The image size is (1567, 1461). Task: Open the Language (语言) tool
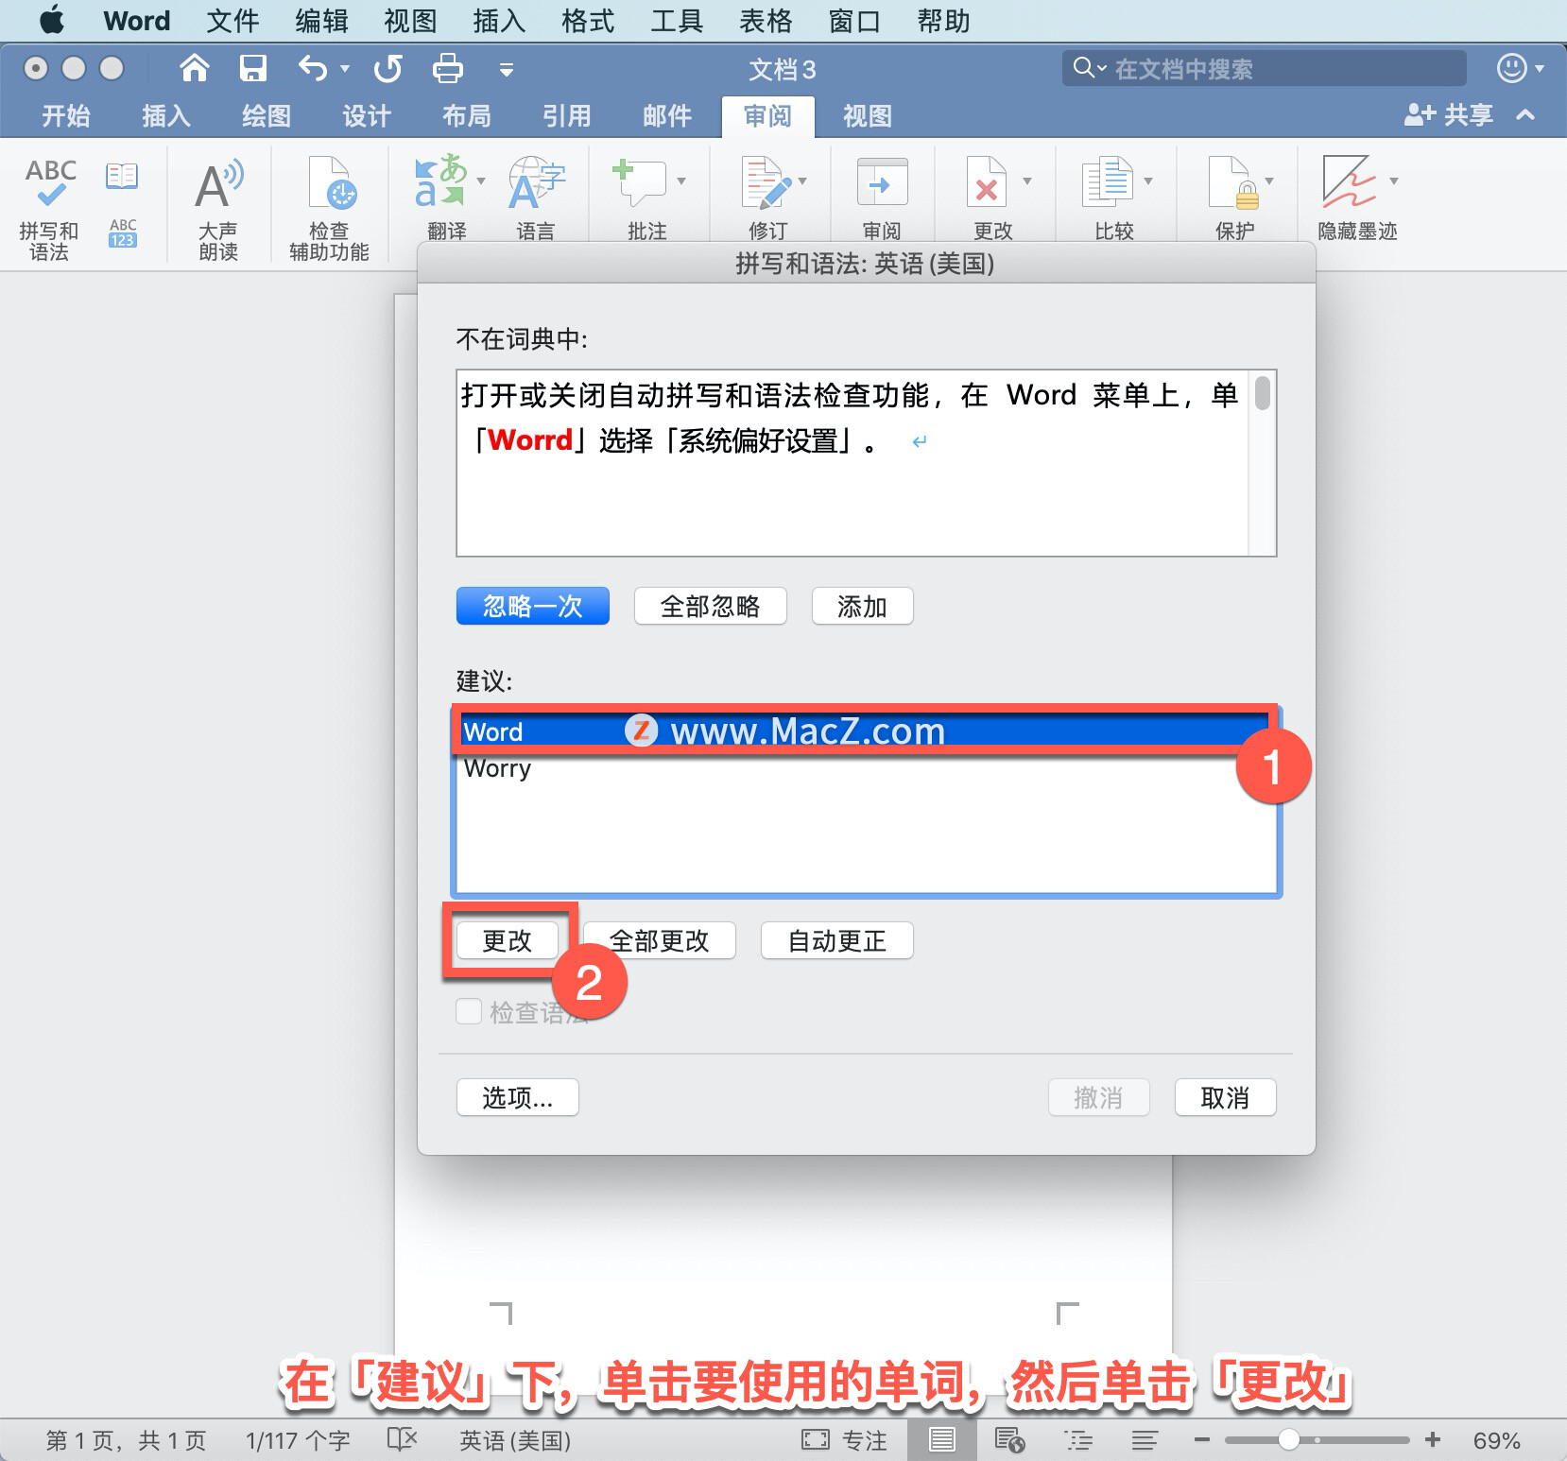click(536, 182)
